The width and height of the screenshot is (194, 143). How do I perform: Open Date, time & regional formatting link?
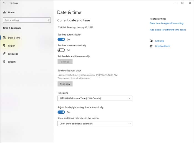click(x=167, y=23)
